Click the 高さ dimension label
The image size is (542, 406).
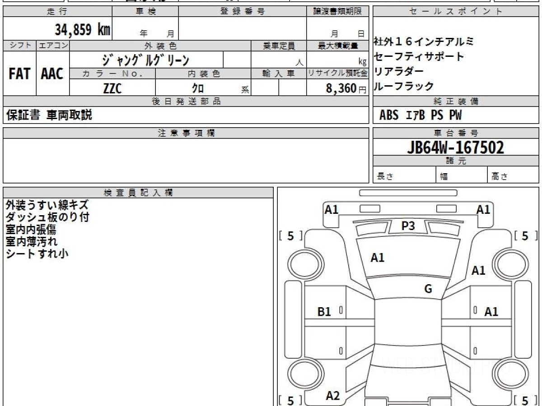pyautogui.click(x=500, y=177)
